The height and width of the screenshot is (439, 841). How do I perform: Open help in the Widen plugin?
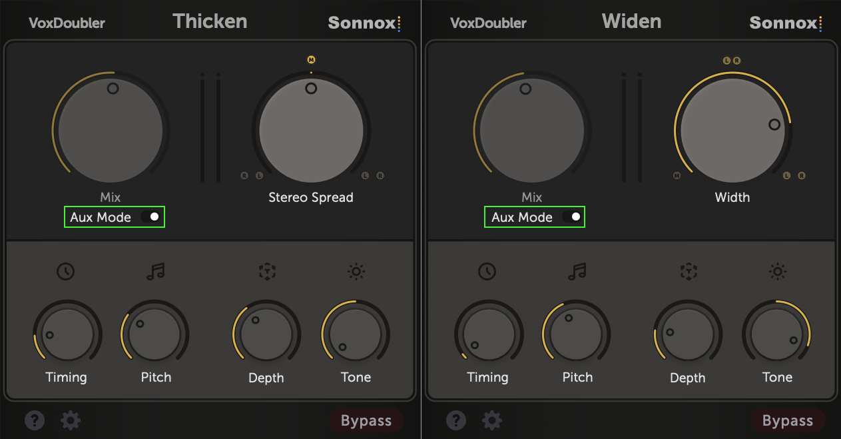456,420
